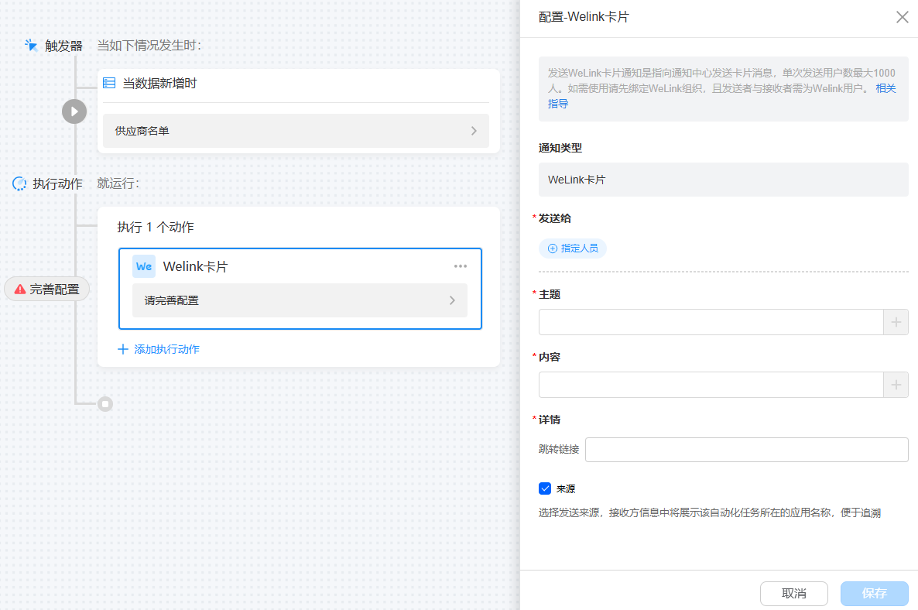918x610 pixels.
Task: Click the plus button beside 主题 field
Action: tap(896, 322)
